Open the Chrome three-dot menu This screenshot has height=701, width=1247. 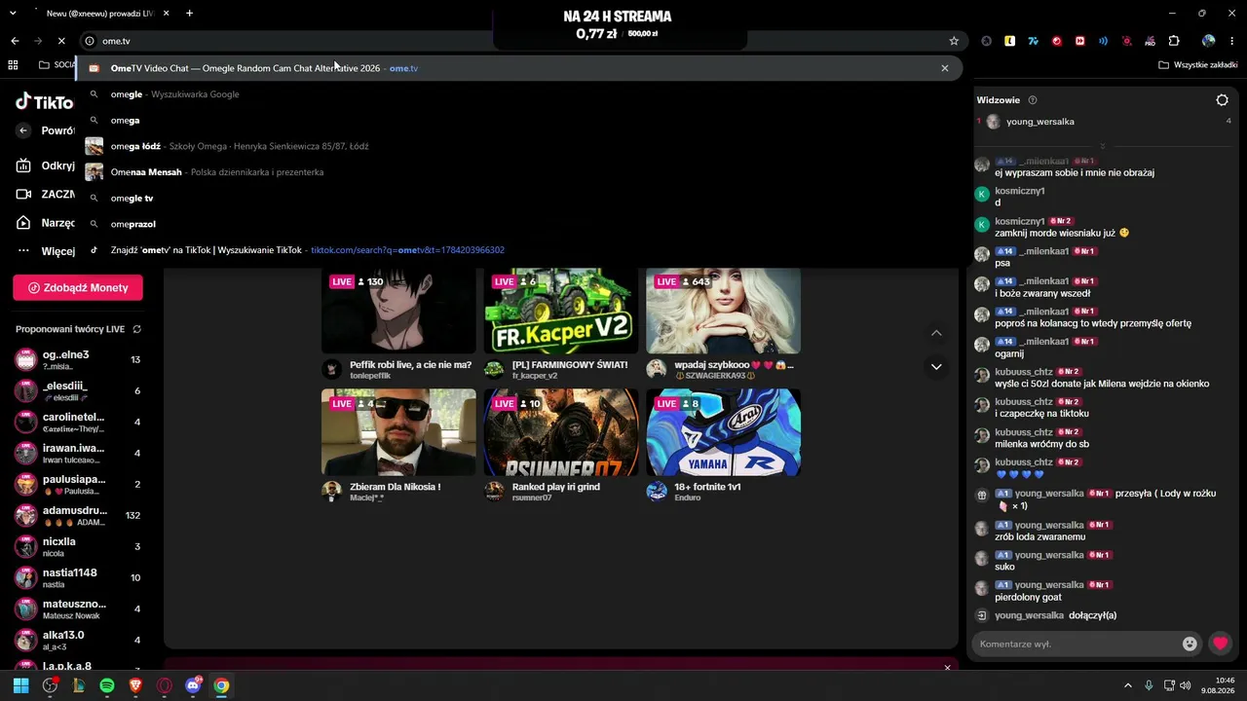[x=1232, y=41]
